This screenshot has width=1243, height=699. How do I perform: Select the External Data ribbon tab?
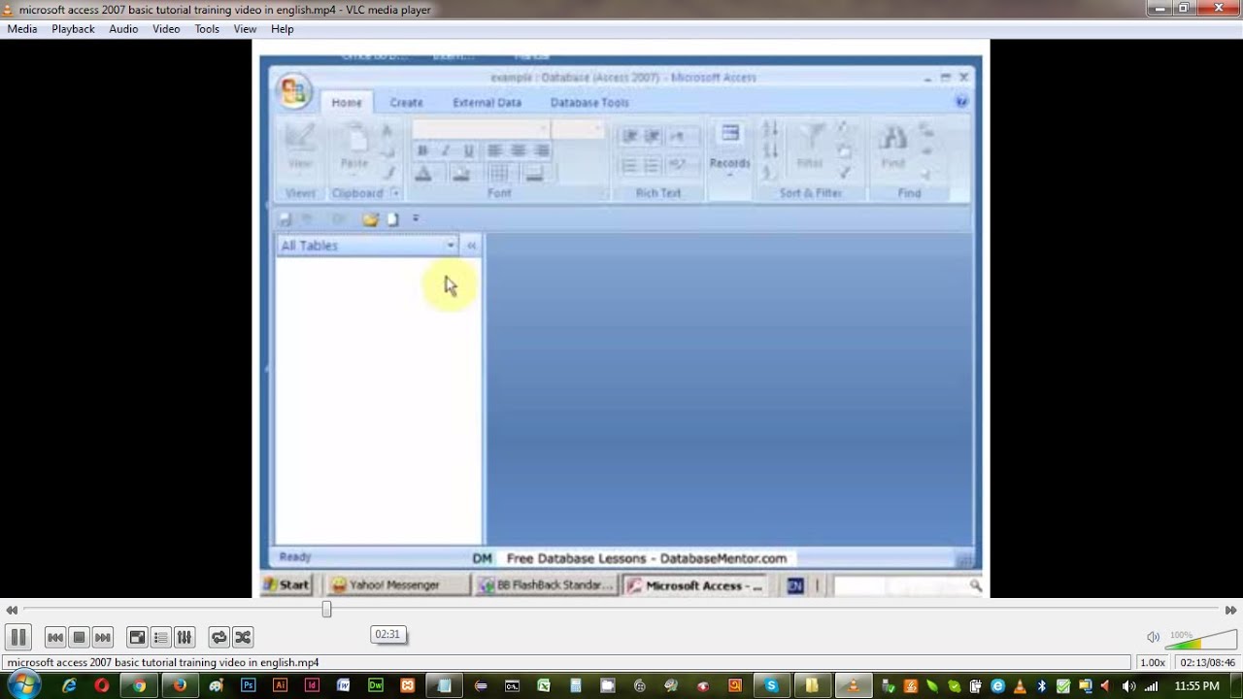point(487,102)
